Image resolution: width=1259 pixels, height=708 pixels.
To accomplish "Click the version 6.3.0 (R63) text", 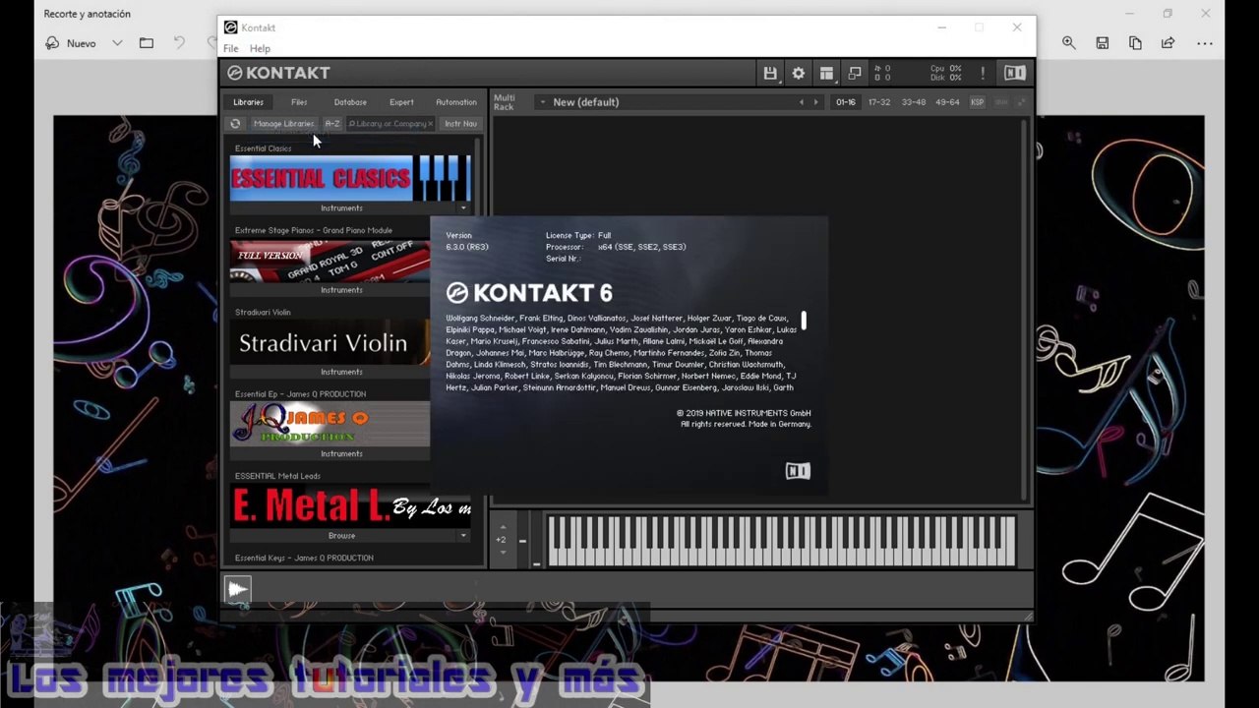I will coord(467,247).
